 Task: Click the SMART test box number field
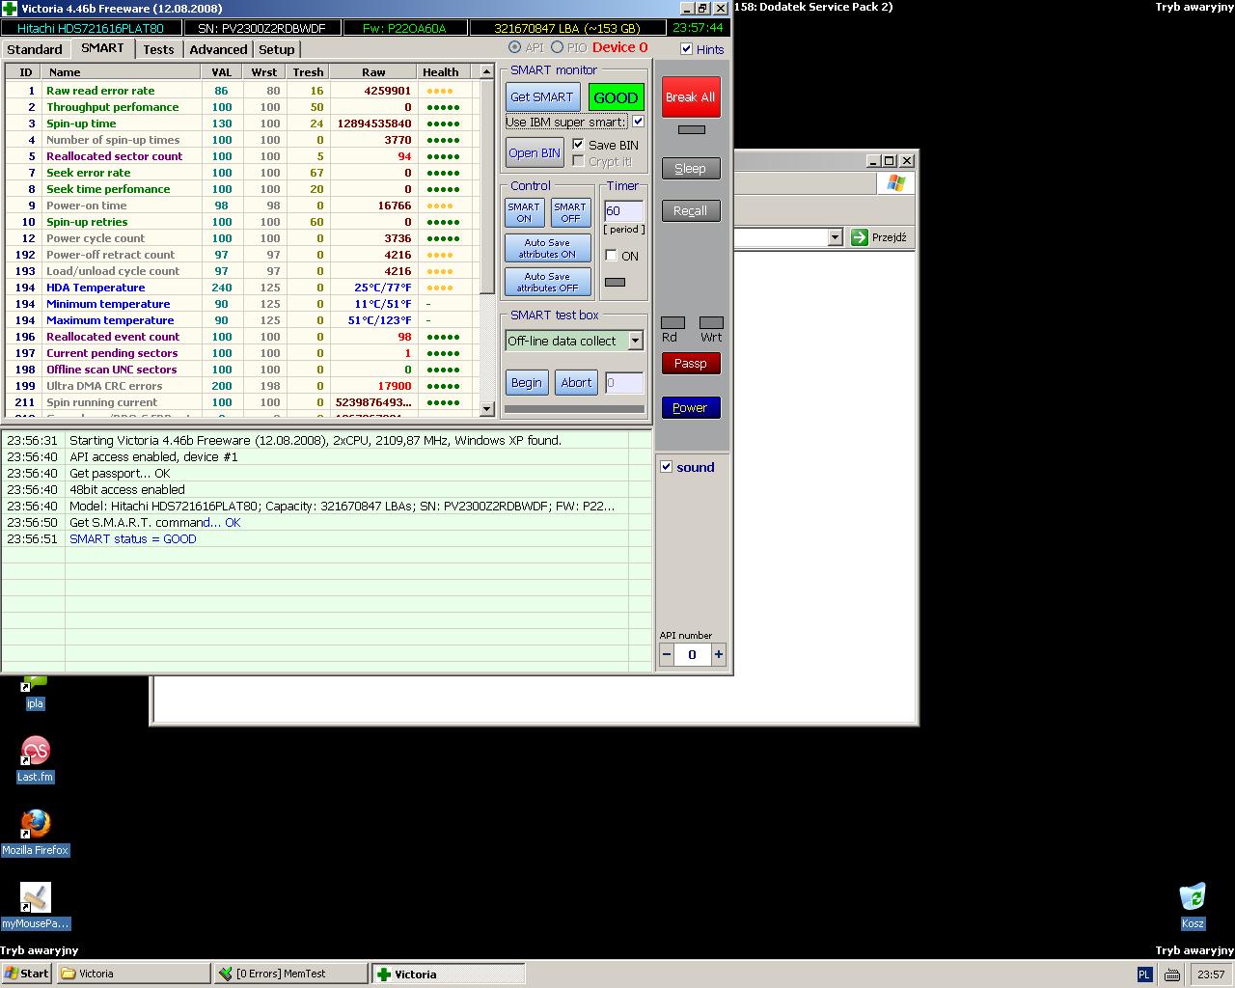(624, 383)
